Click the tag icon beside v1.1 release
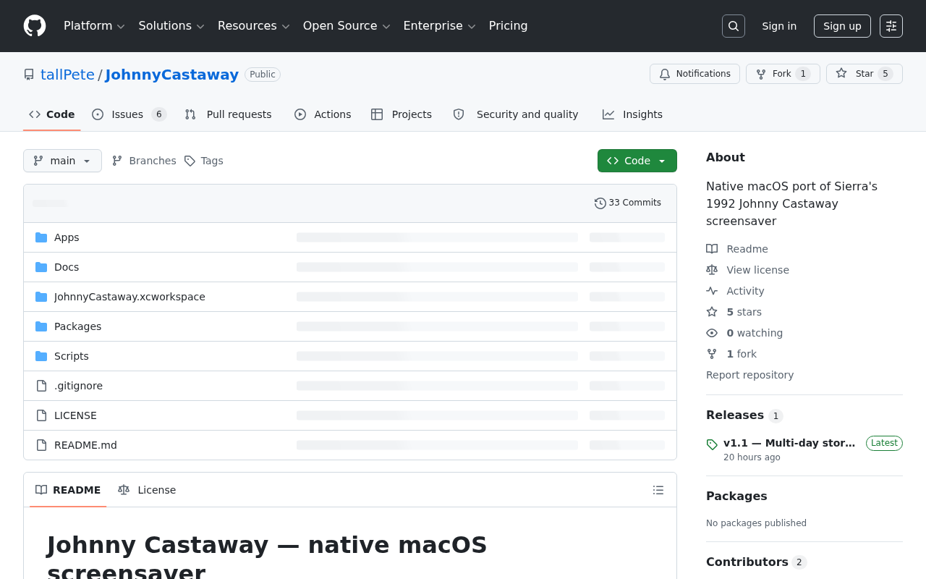 (x=712, y=444)
